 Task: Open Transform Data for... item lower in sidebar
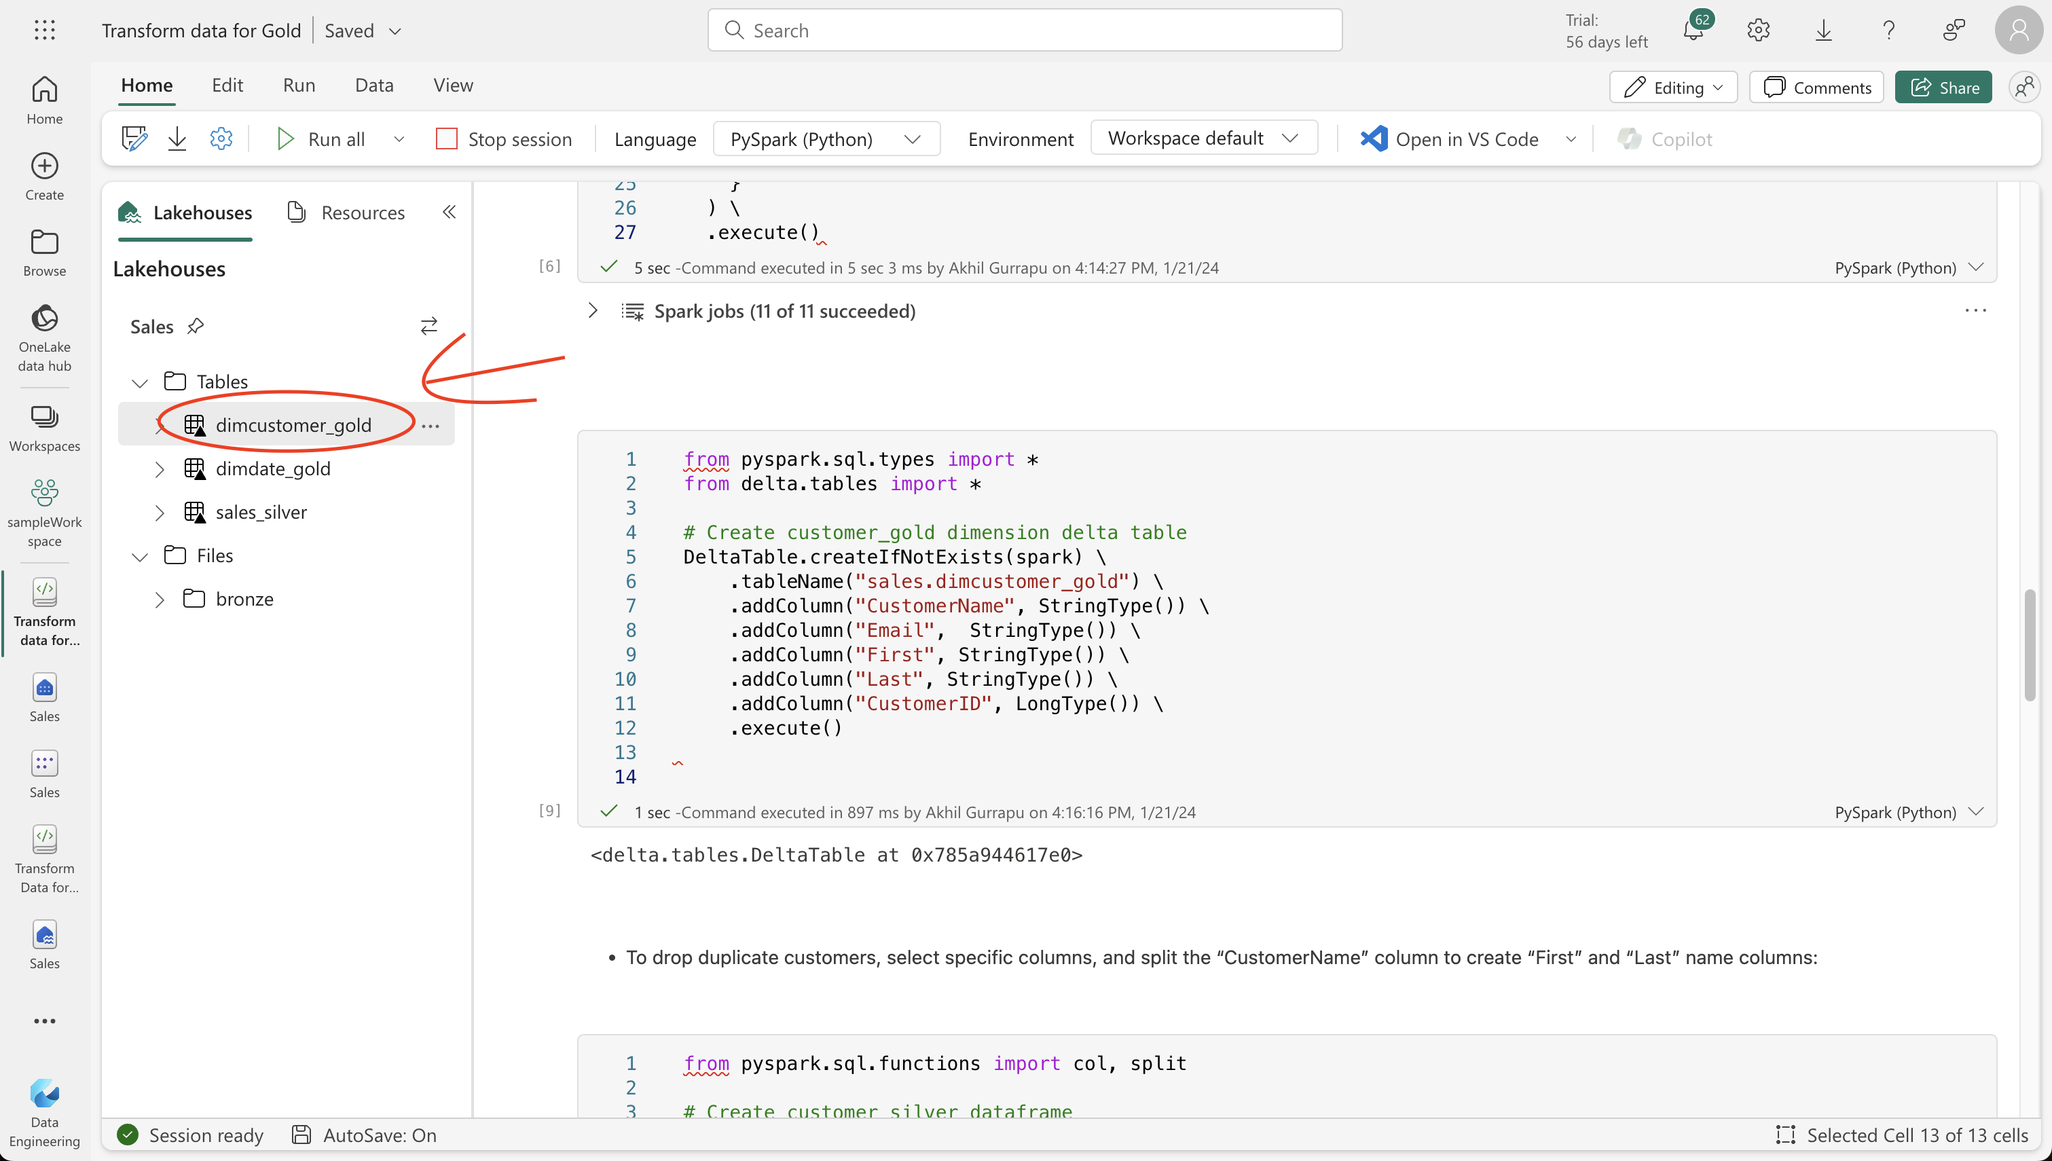point(45,860)
